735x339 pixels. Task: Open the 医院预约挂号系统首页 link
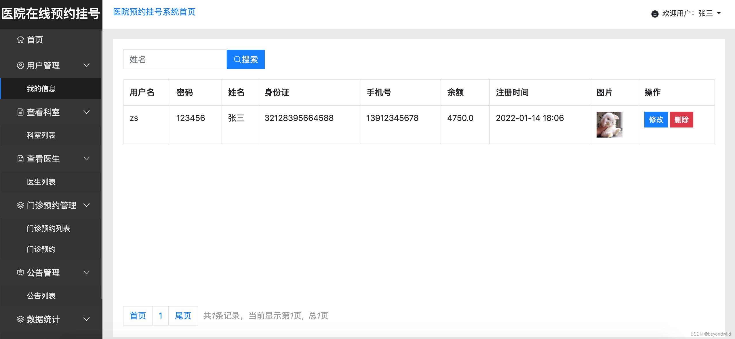(x=154, y=12)
